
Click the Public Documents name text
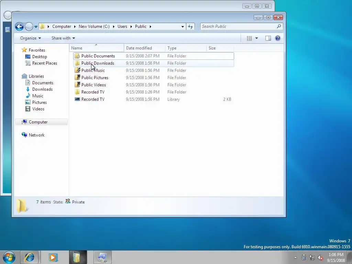[98, 56]
